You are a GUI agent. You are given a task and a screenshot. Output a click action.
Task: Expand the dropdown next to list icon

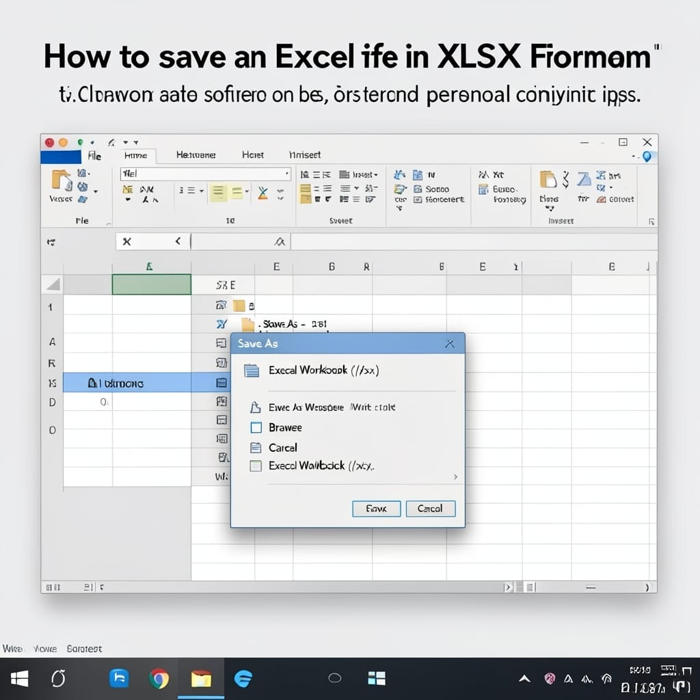202,191
